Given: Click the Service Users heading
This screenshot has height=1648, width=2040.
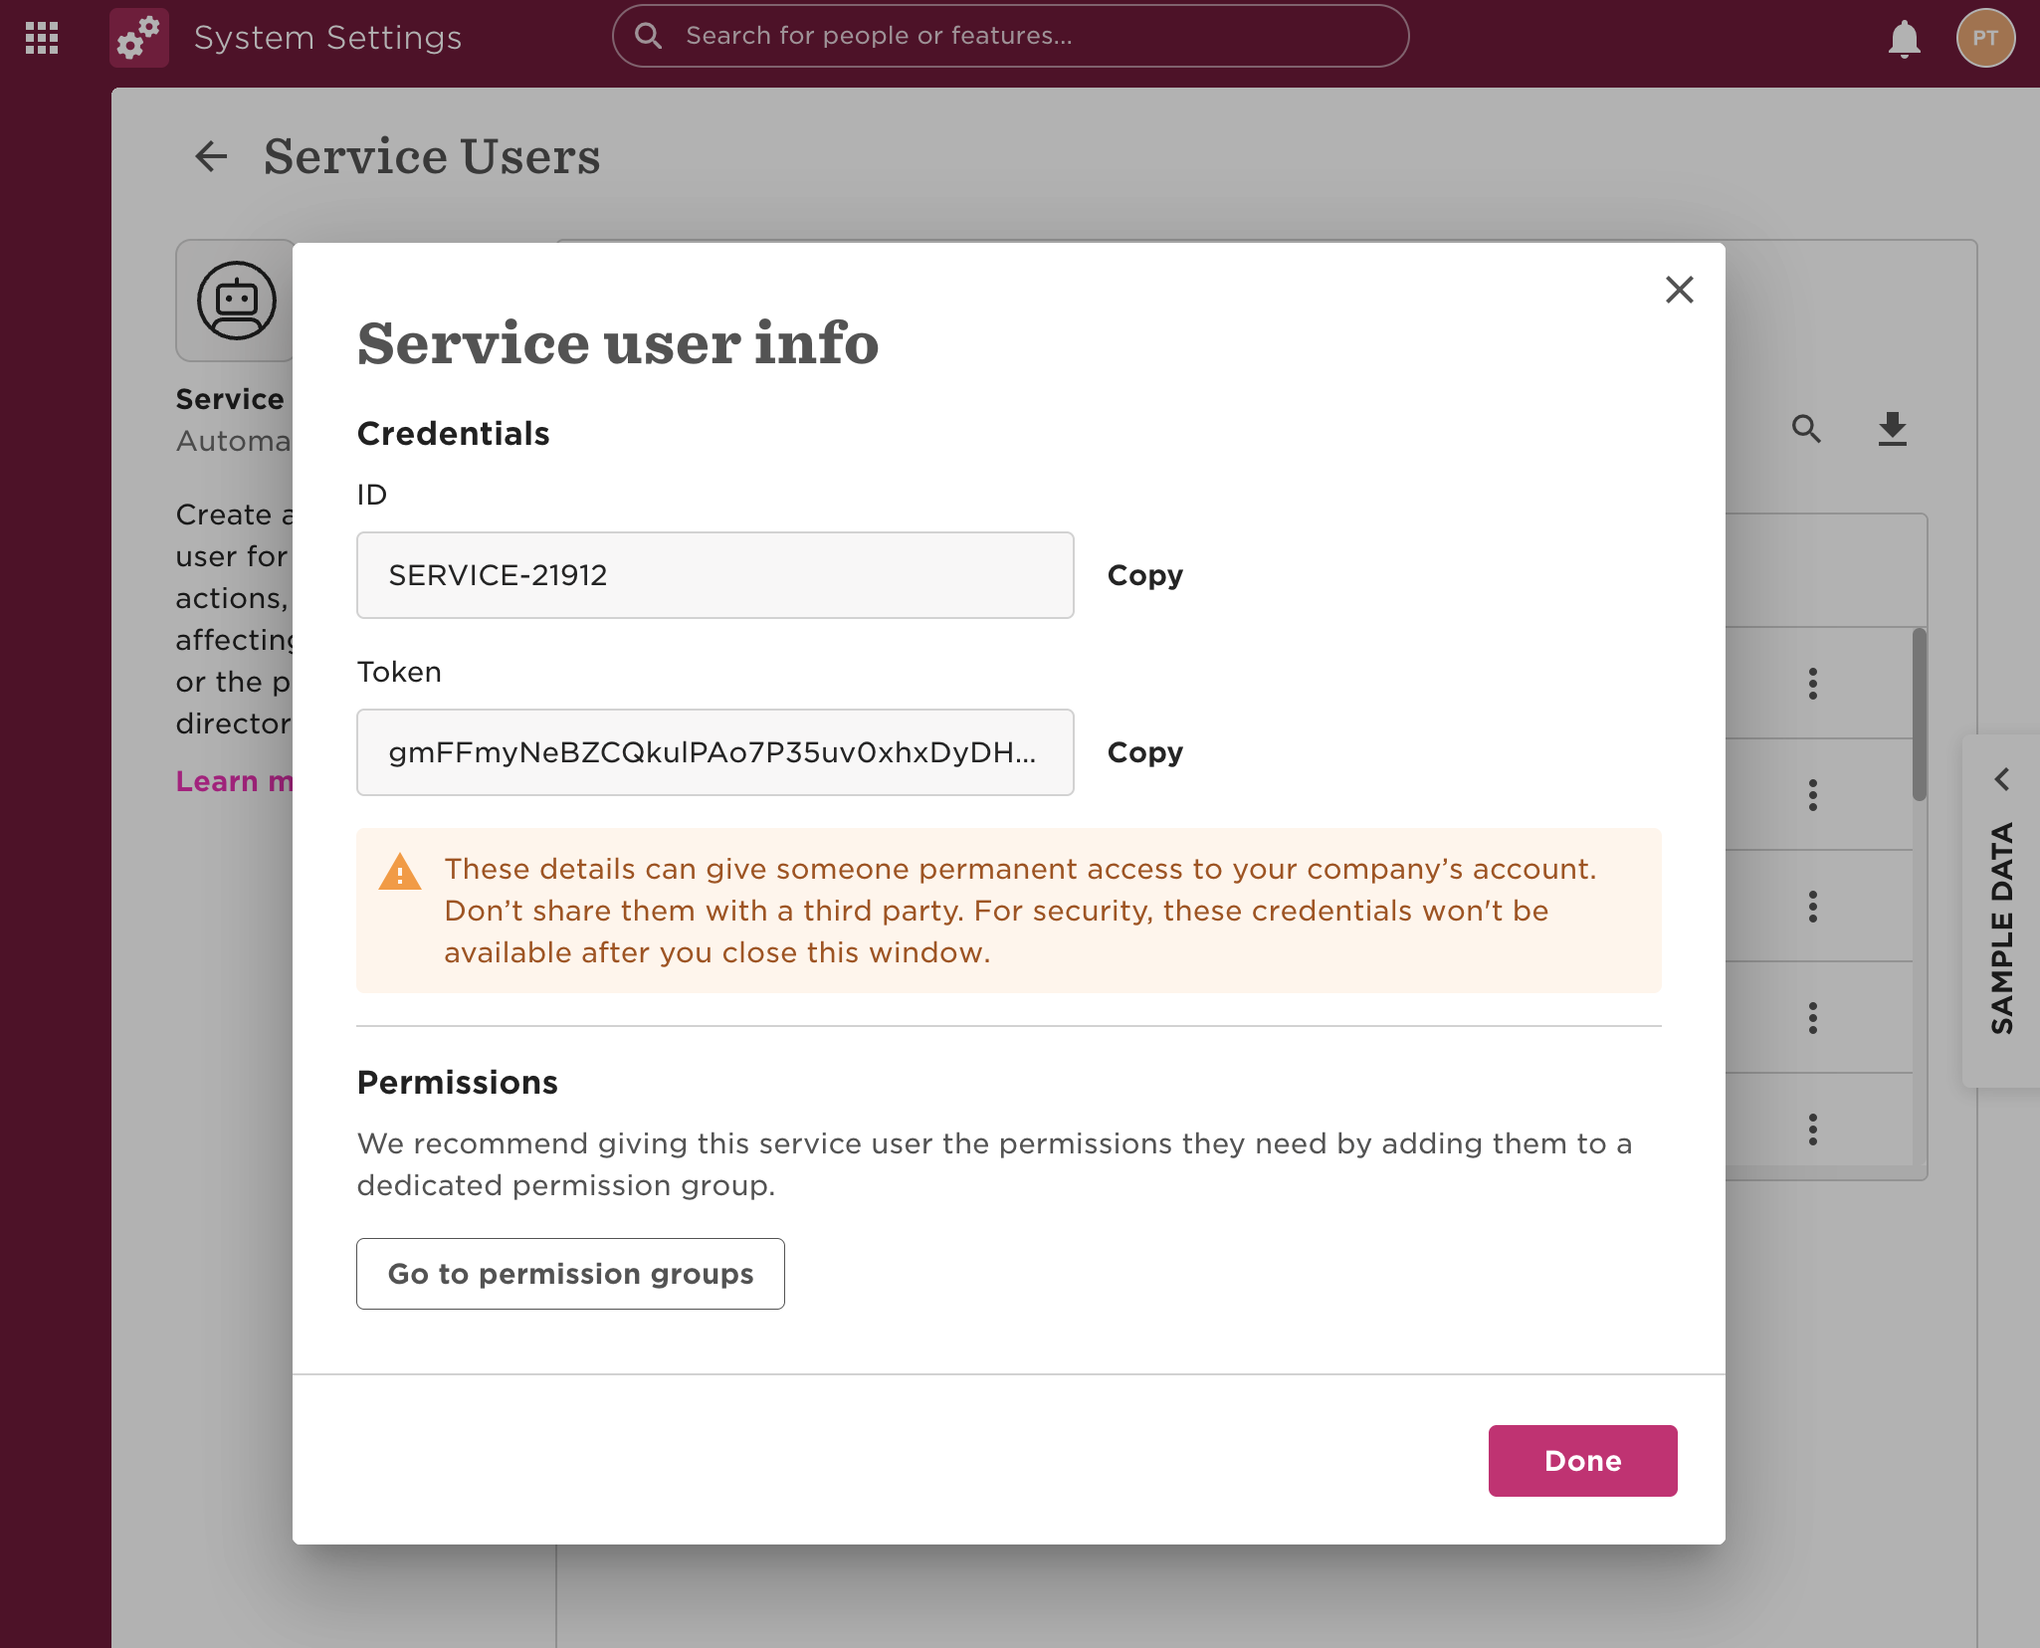Looking at the screenshot, I should coord(431,157).
